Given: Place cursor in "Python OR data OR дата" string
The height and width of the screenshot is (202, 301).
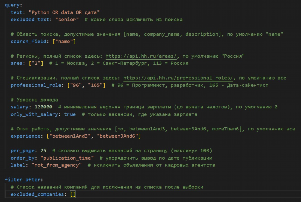Looking at the screenshot, I should click(64, 12).
